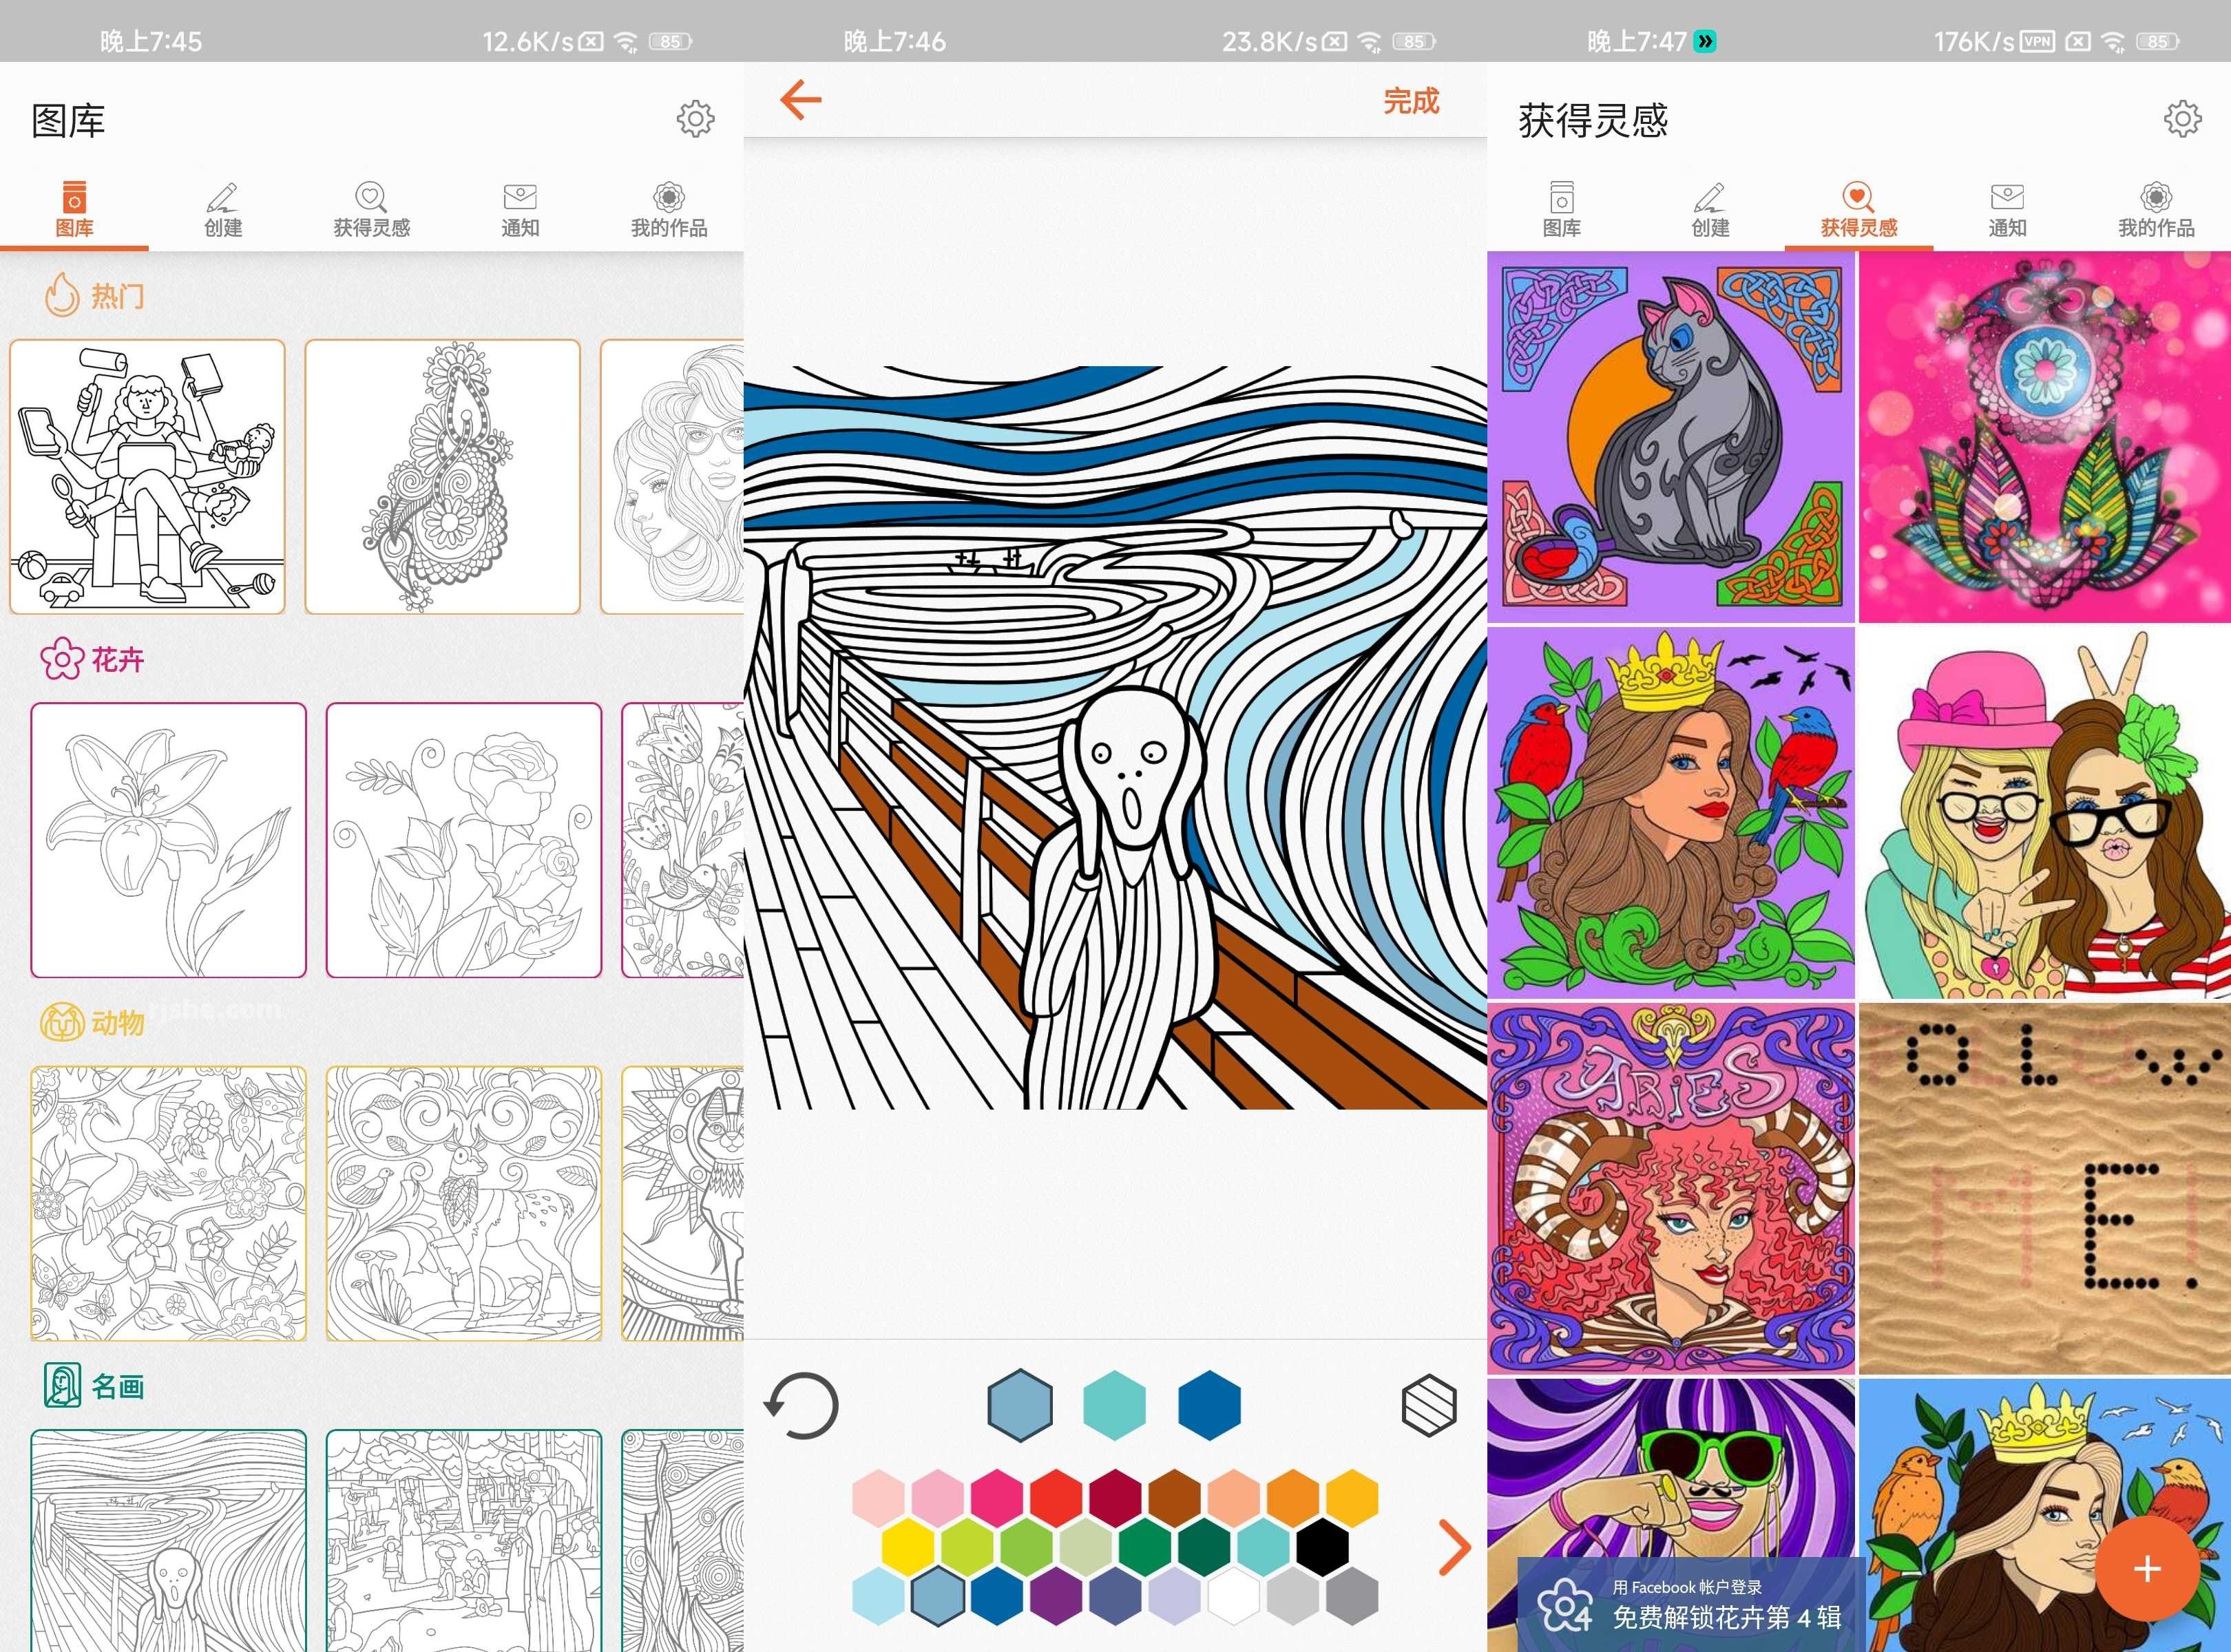Open settings gear on 获得灵感 screen
This screenshot has width=2231, height=1652.
tap(2183, 119)
